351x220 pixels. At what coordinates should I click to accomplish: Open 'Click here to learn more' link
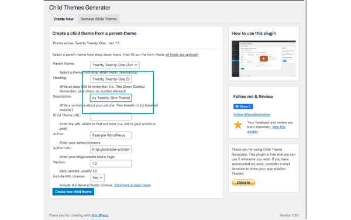coord(132,185)
